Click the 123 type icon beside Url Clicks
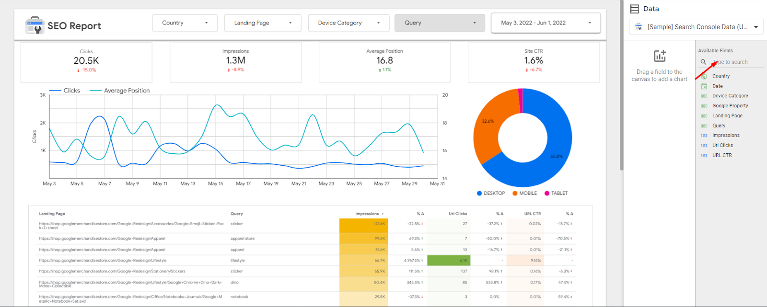767x307 pixels. 704,146
